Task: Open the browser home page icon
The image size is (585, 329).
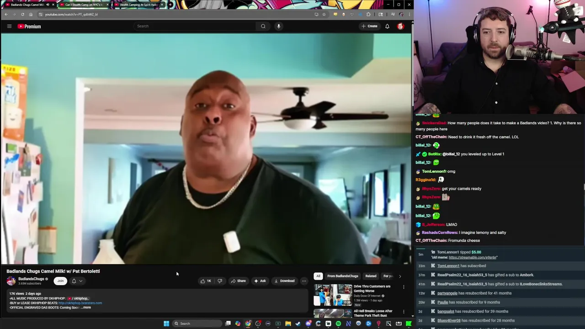Action: point(31,14)
